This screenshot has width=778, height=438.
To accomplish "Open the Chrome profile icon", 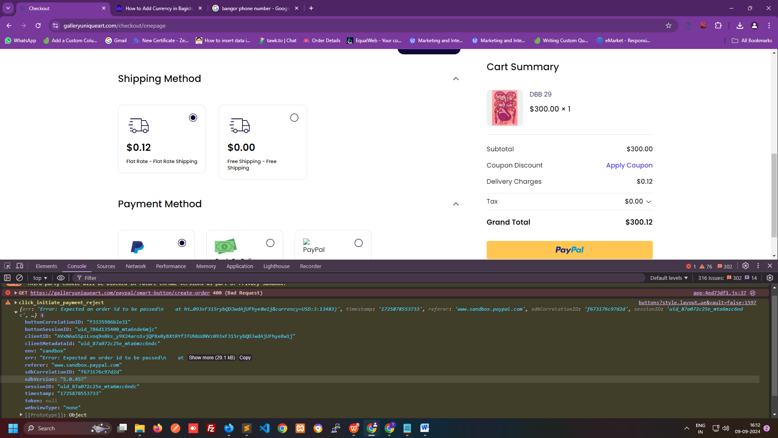I will pos(754,26).
